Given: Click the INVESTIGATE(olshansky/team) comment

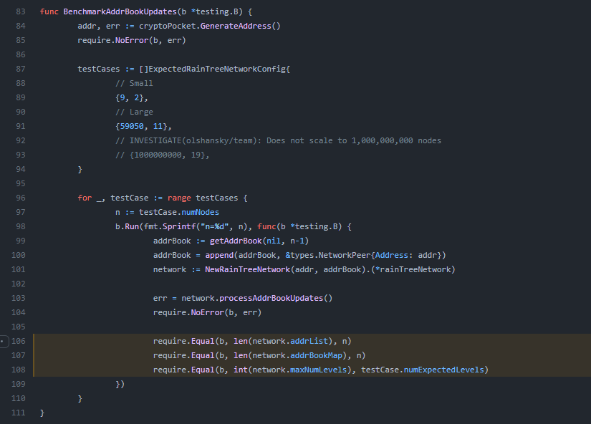Looking at the screenshot, I should pyautogui.click(x=278, y=140).
